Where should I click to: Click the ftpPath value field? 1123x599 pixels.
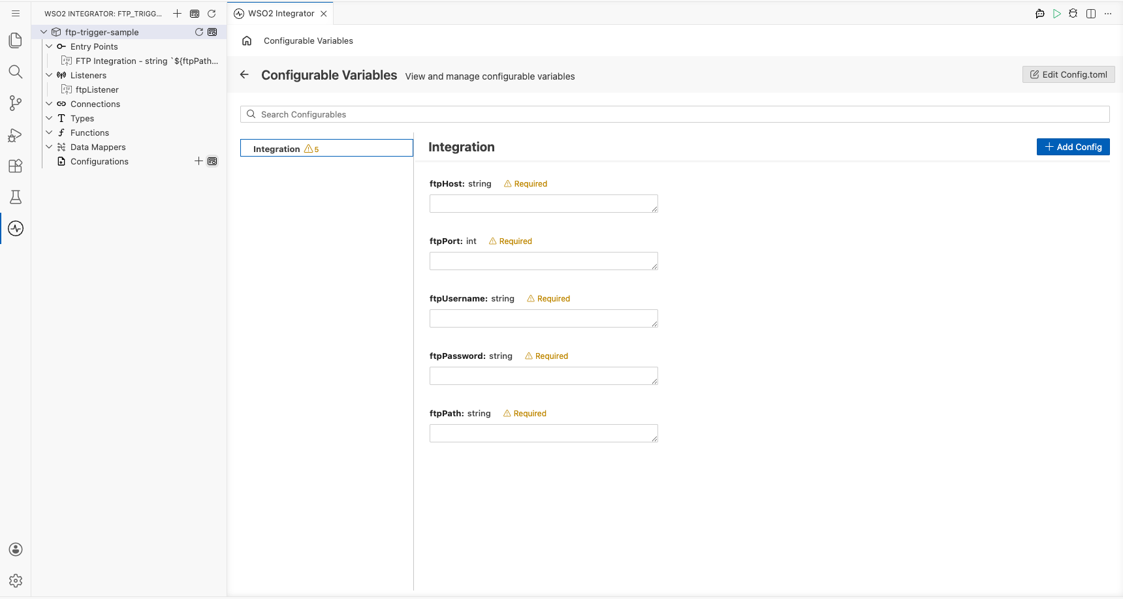[543, 433]
